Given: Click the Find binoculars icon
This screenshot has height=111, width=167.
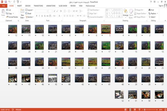Looking at the screenshot, I should click(150, 10).
